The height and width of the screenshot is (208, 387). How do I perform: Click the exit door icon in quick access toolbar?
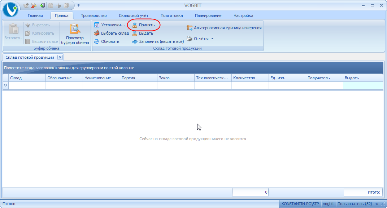[42, 5]
